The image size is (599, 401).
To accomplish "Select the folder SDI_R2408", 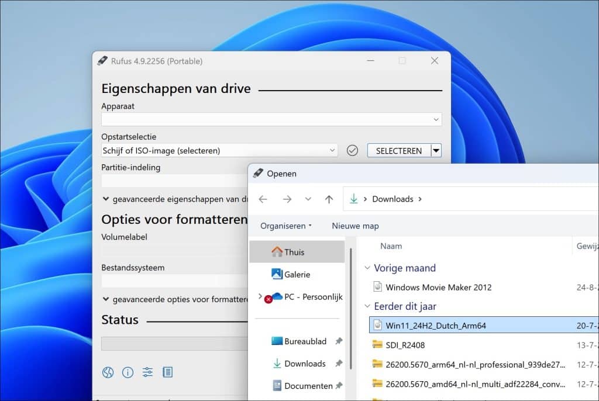I will pyautogui.click(x=405, y=345).
